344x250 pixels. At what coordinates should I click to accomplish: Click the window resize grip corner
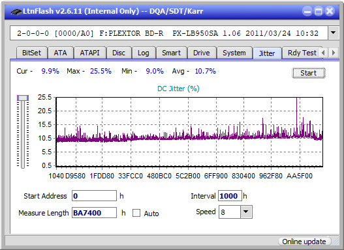(336, 242)
